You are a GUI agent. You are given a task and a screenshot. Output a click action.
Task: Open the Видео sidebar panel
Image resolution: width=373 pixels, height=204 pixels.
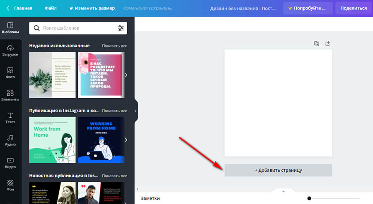[10, 163]
